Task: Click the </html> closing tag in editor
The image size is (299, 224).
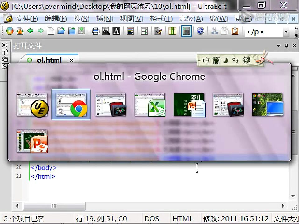Action: coord(43,177)
